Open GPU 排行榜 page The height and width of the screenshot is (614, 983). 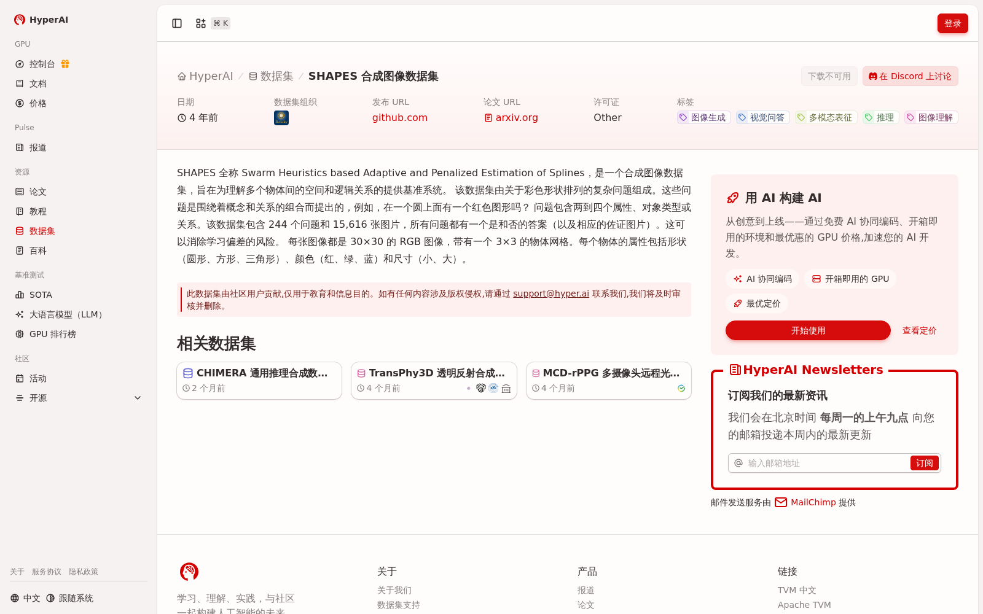click(79, 334)
